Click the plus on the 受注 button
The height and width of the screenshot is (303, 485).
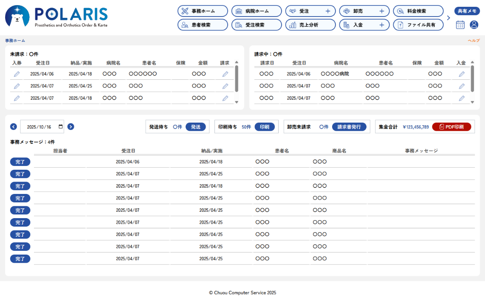pos(328,11)
